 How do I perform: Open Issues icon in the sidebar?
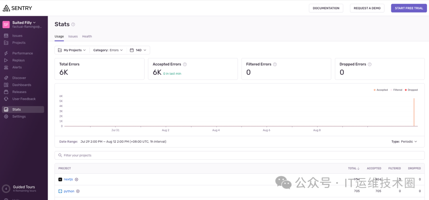click(6, 36)
